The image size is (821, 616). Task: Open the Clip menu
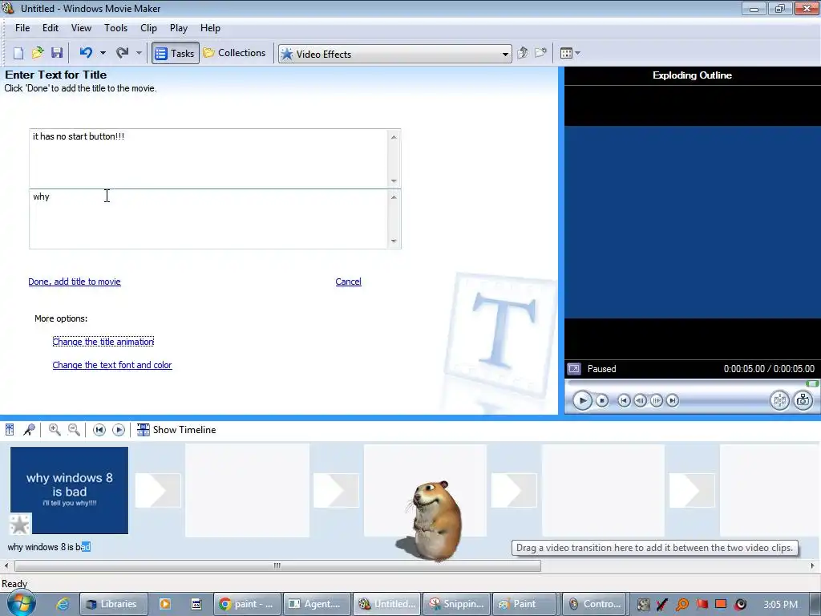point(148,28)
